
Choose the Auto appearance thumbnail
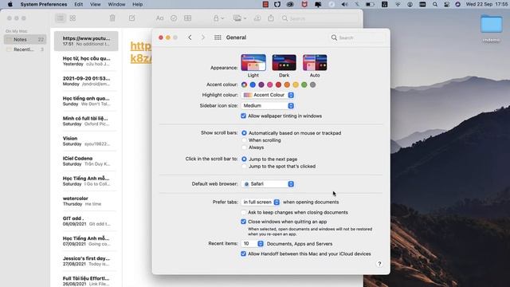(x=315, y=62)
